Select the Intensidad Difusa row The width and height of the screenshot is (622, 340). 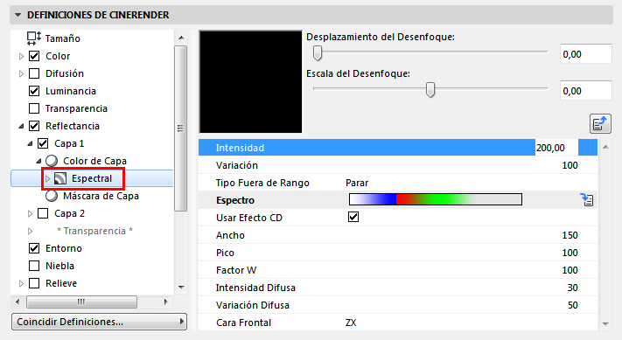[x=398, y=288]
